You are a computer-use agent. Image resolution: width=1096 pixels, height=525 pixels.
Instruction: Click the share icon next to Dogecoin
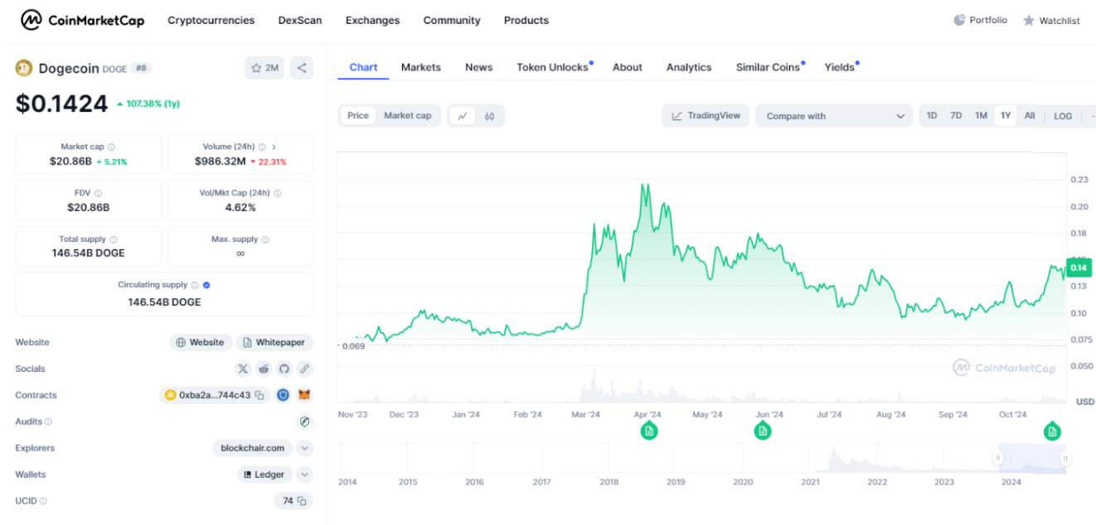[x=302, y=68]
